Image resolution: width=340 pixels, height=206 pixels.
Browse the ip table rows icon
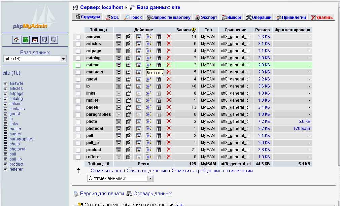[x=118, y=86]
